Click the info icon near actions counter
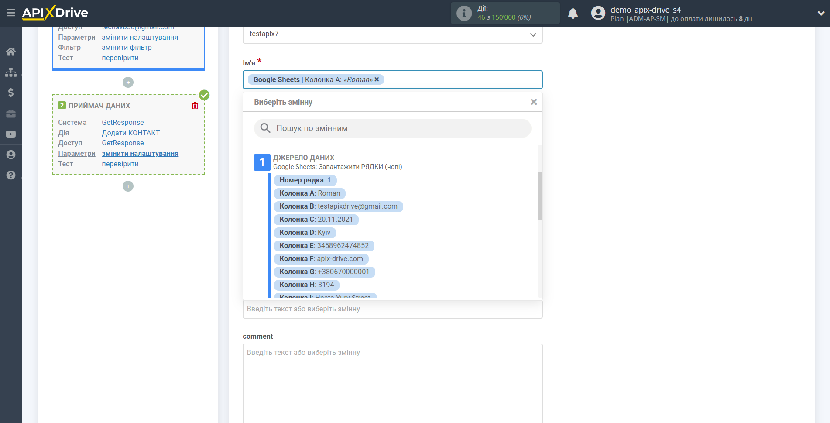 (x=464, y=13)
